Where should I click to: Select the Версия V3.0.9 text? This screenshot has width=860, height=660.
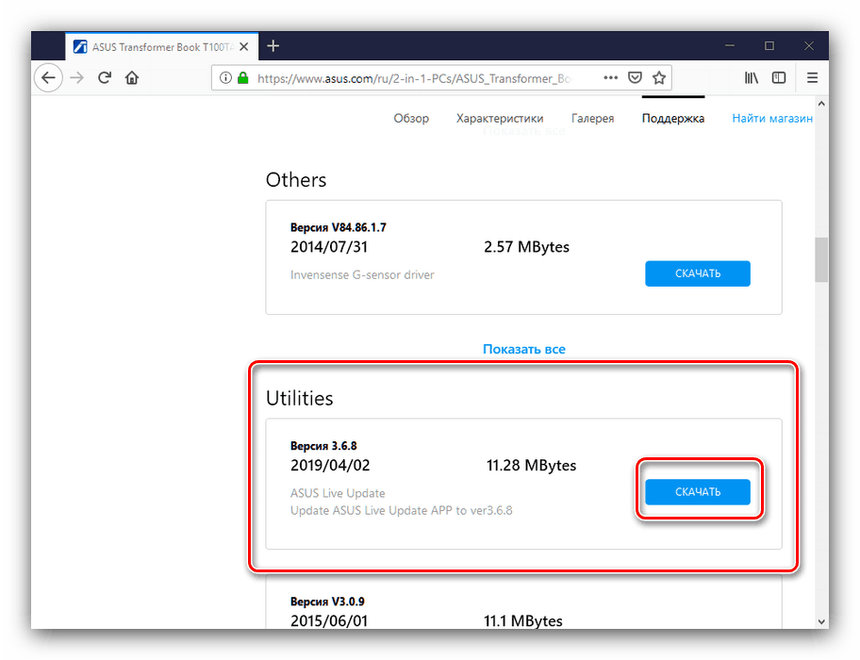(x=327, y=602)
